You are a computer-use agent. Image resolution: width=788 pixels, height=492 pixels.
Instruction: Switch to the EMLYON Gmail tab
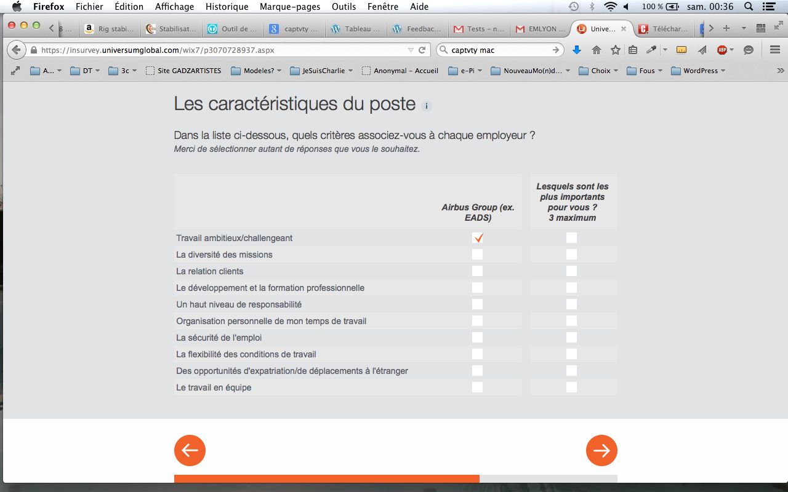pos(540,28)
